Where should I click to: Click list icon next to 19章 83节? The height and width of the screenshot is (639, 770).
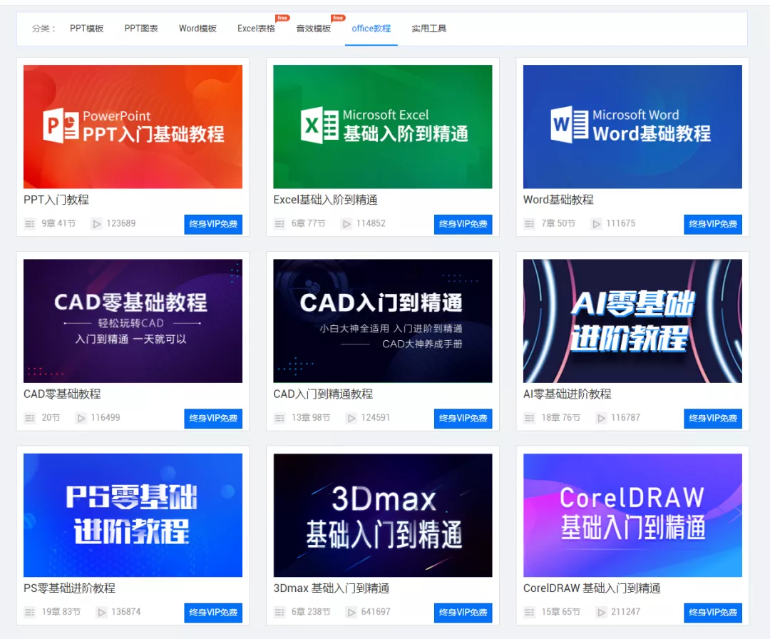pyautogui.click(x=30, y=612)
